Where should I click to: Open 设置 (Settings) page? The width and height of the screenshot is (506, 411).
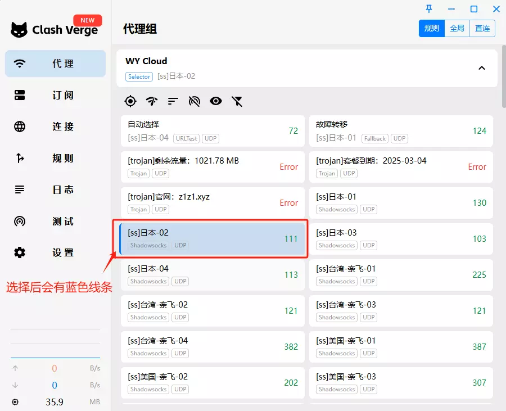pos(56,252)
